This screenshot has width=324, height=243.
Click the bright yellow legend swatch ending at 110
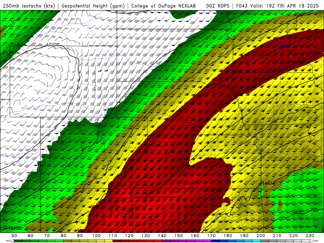(109, 241)
